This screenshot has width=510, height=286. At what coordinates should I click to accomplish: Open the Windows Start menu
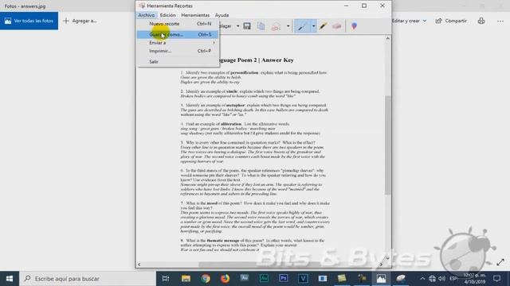pyautogui.click(x=10, y=279)
